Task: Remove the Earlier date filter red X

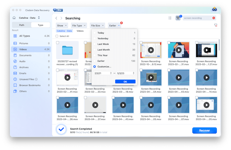Action: click(x=121, y=23)
